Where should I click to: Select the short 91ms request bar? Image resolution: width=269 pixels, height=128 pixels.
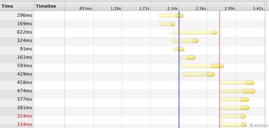tap(178, 49)
